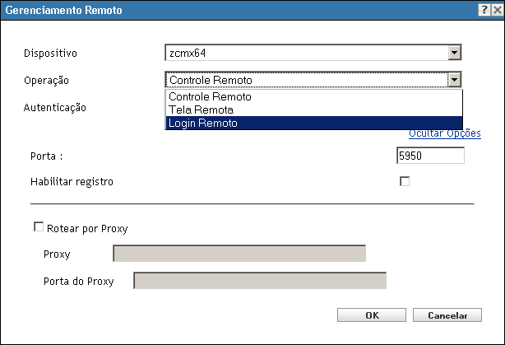Click the Proxy address input field
This screenshot has height=345, width=505.
tap(239, 254)
